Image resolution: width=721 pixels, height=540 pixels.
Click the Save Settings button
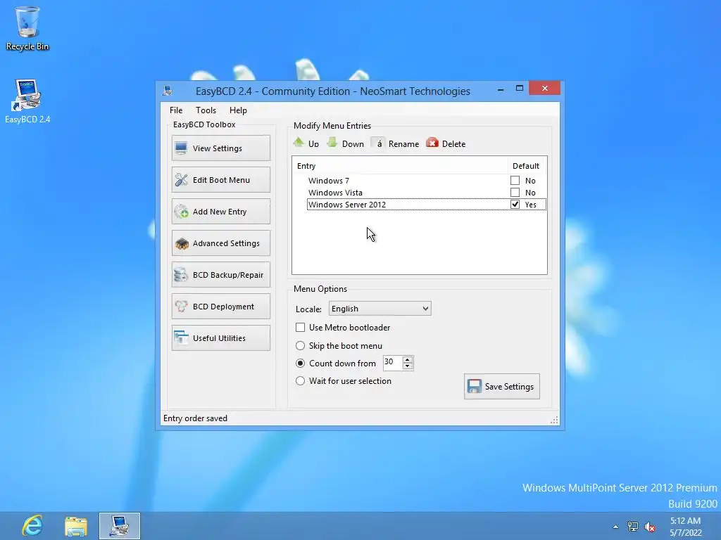501,386
